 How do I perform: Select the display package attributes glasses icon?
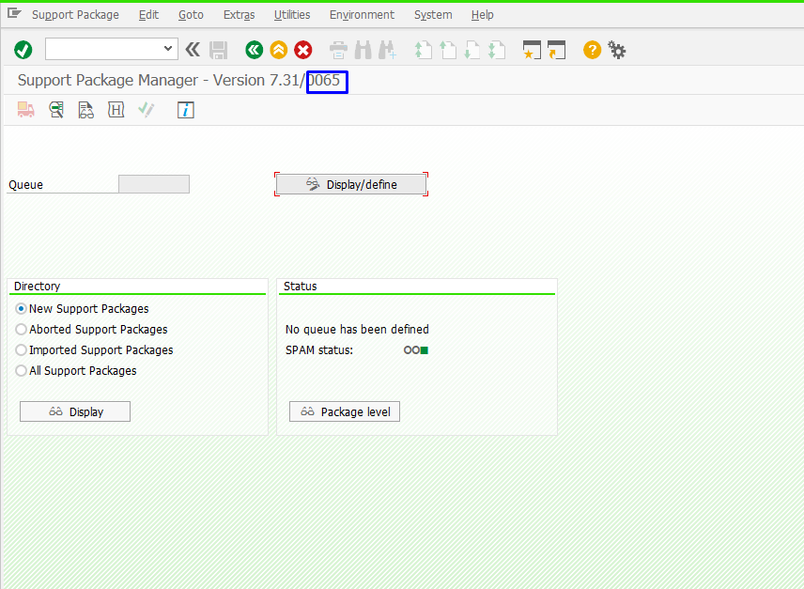pyautogui.click(x=56, y=109)
